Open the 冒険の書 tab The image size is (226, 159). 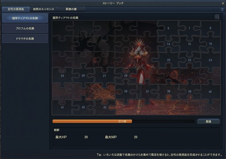tap(71, 9)
